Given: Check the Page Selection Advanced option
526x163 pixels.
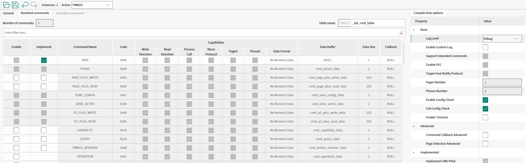Looking at the screenshot, I should pyautogui.click(x=485, y=144).
